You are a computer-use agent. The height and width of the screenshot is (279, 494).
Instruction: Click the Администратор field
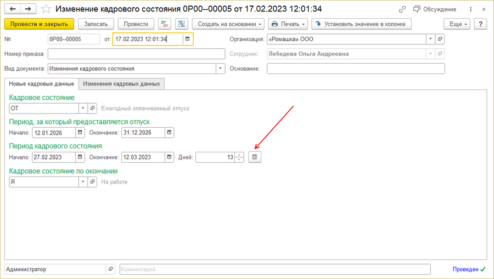click(x=55, y=269)
